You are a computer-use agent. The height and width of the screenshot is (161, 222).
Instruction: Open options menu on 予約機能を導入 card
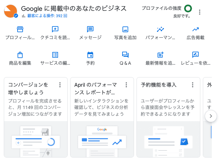193,85
